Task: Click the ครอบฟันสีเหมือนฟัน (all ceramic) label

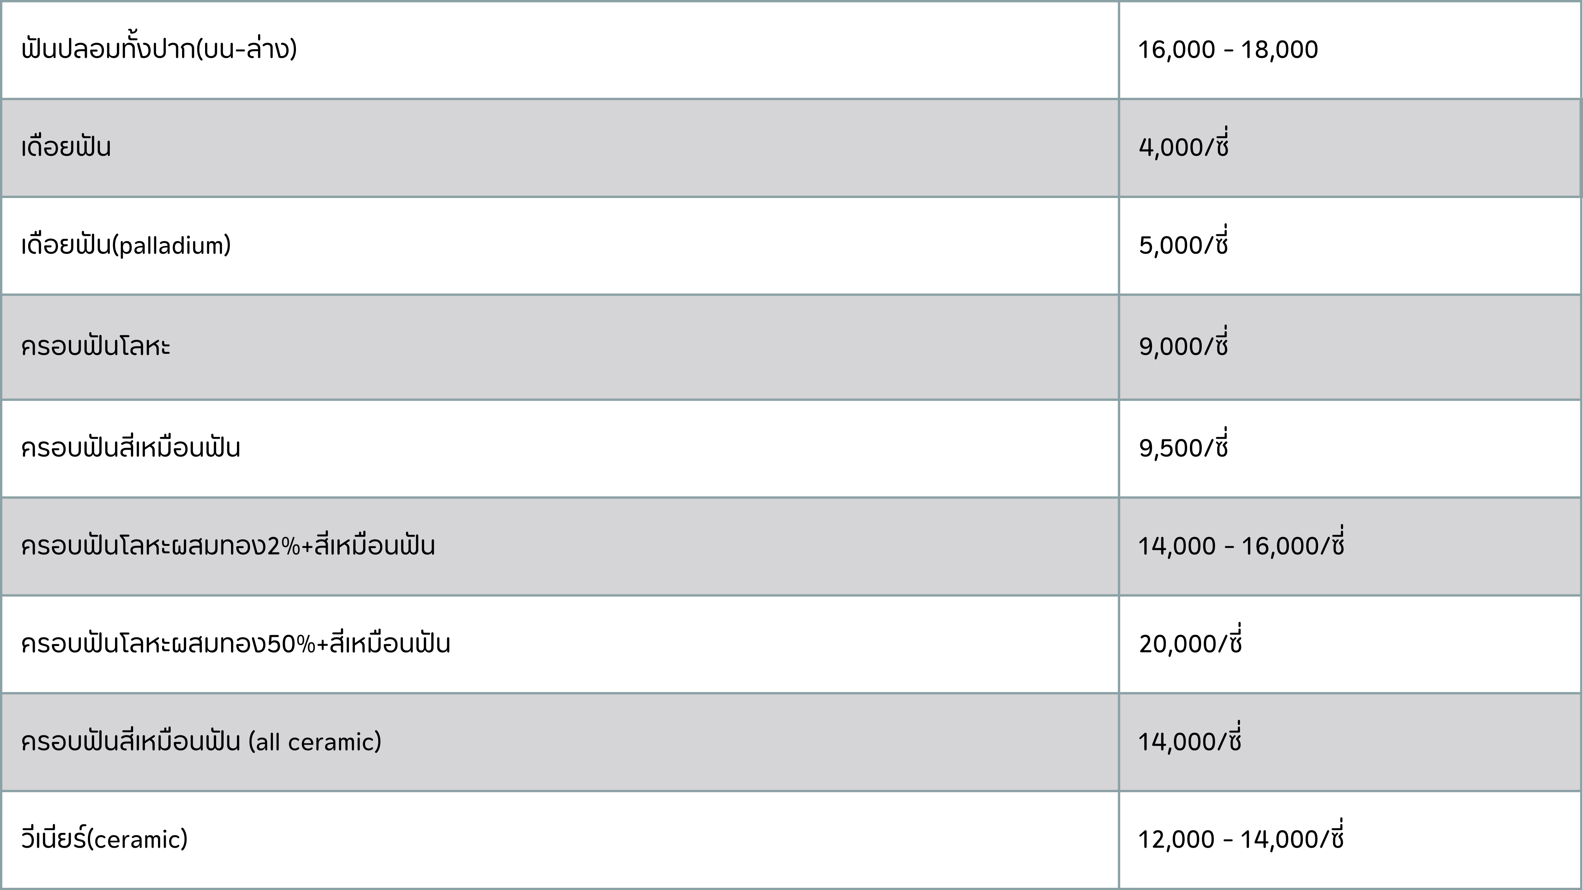Action: (x=201, y=742)
